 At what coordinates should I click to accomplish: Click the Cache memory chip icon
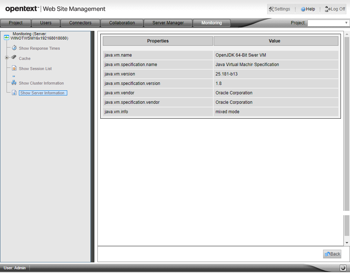(x=14, y=57)
